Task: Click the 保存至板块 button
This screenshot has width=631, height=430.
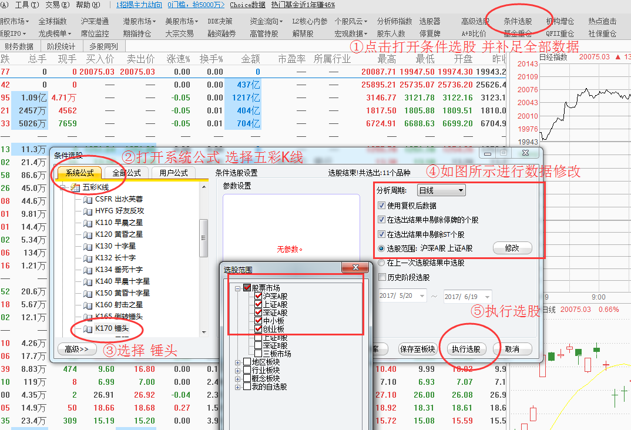Action: [x=417, y=349]
